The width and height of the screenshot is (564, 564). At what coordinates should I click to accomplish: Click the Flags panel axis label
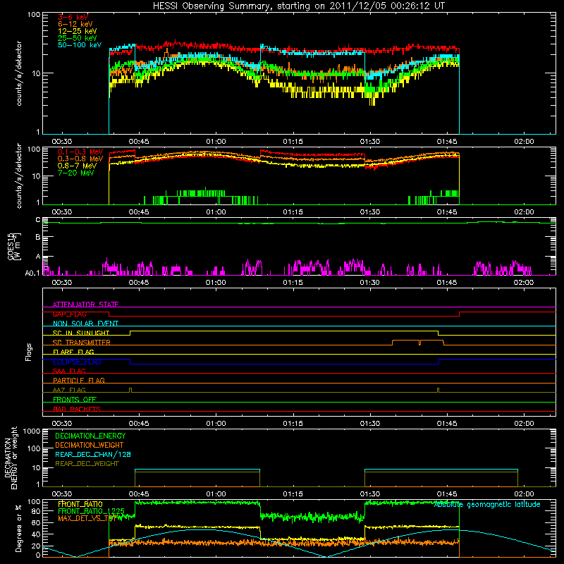click(29, 352)
